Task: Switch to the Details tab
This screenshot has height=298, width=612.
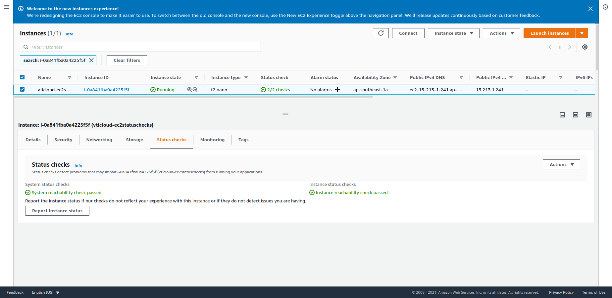Action: [x=33, y=140]
